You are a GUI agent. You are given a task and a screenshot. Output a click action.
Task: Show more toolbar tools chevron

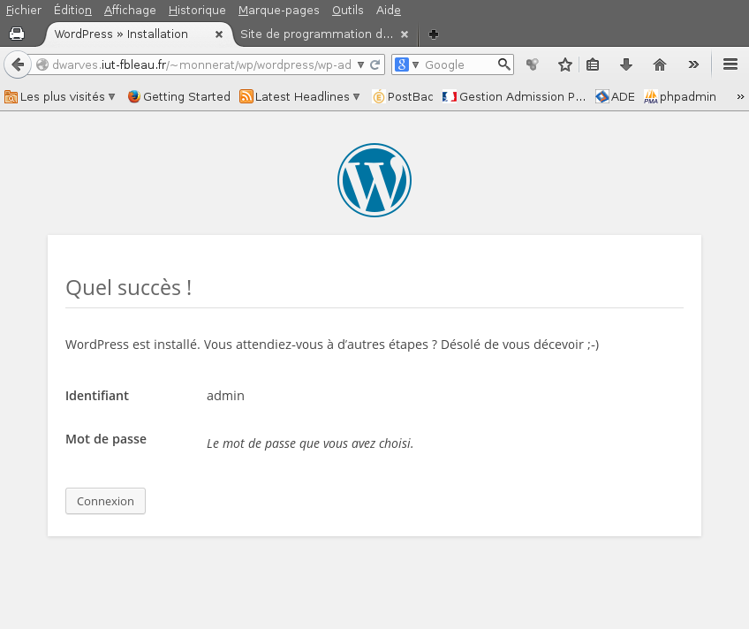point(693,64)
